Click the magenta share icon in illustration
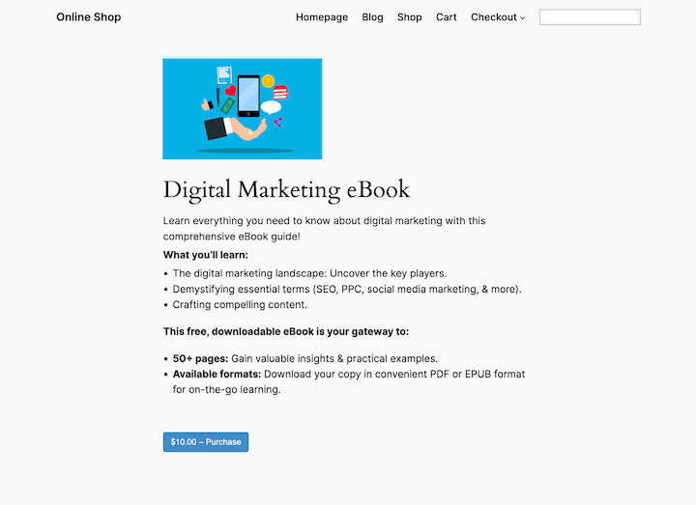696x505 pixels. (x=278, y=123)
